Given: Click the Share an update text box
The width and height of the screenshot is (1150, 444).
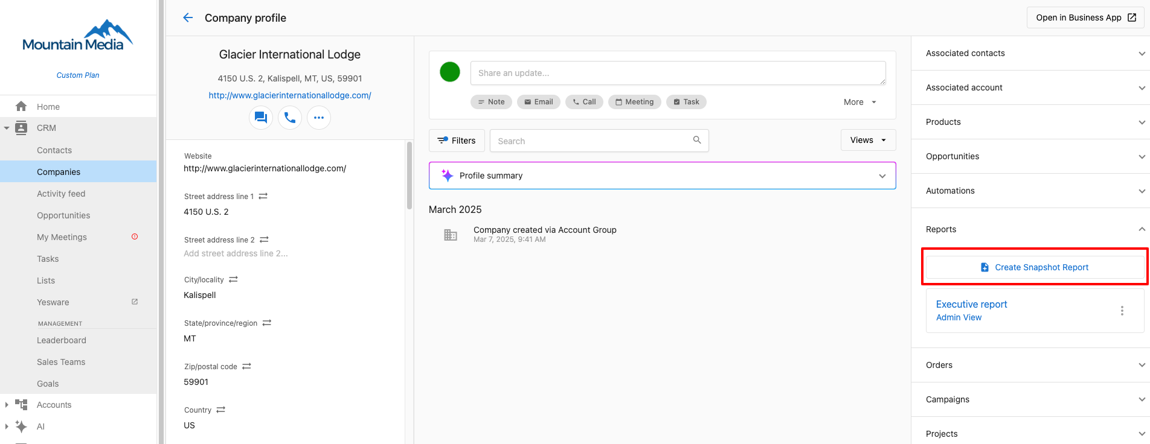Looking at the screenshot, I should click(x=678, y=73).
